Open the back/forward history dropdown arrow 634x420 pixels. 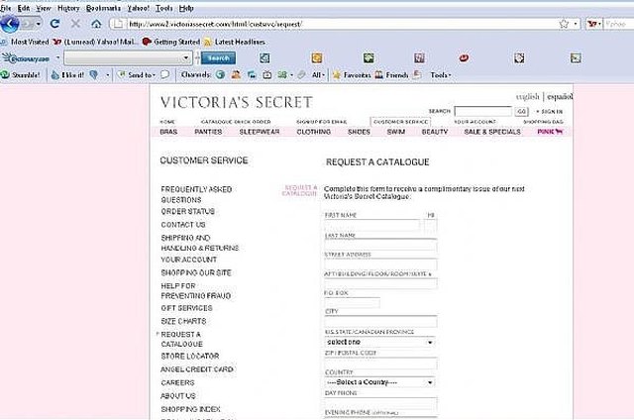click(38, 24)
